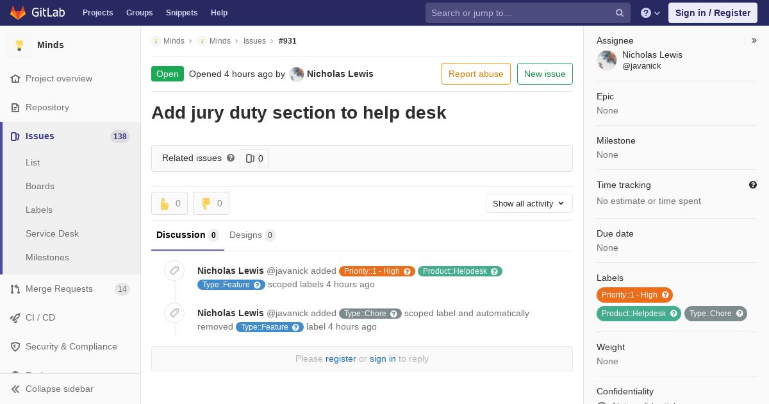Click help icon on sidebar Priority::1 - High label
Image resolution: width=769 pixels, height=404 pixels.
665,295
